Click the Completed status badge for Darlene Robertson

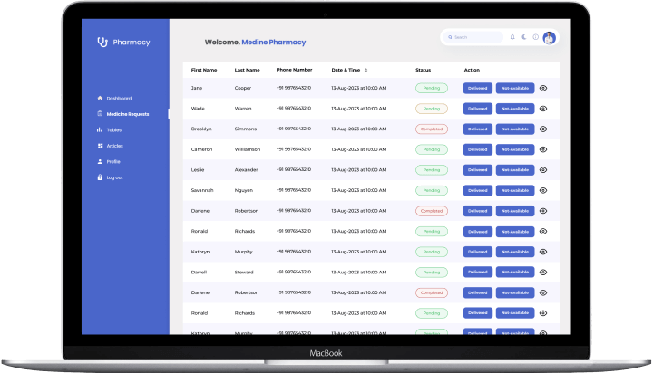coord(431,211)
